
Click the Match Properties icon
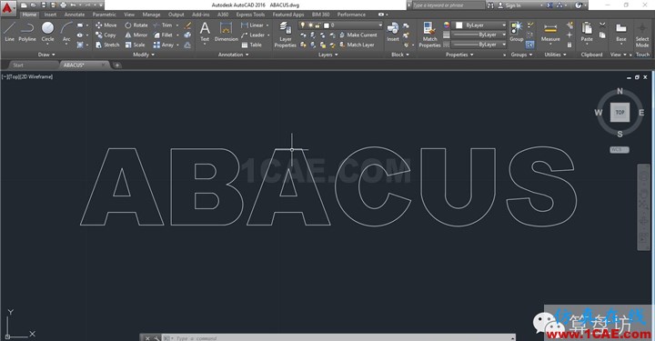tap(429, 35)
